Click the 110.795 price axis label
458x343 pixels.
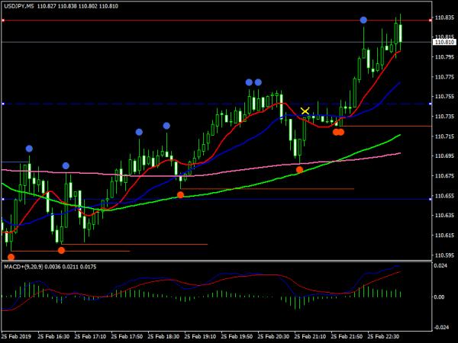pyautogui.click(x=444, y=57)
